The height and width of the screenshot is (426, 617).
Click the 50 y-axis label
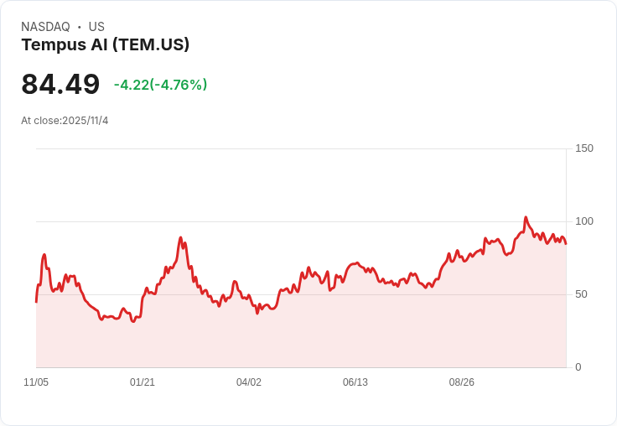[x=583, y=294]
